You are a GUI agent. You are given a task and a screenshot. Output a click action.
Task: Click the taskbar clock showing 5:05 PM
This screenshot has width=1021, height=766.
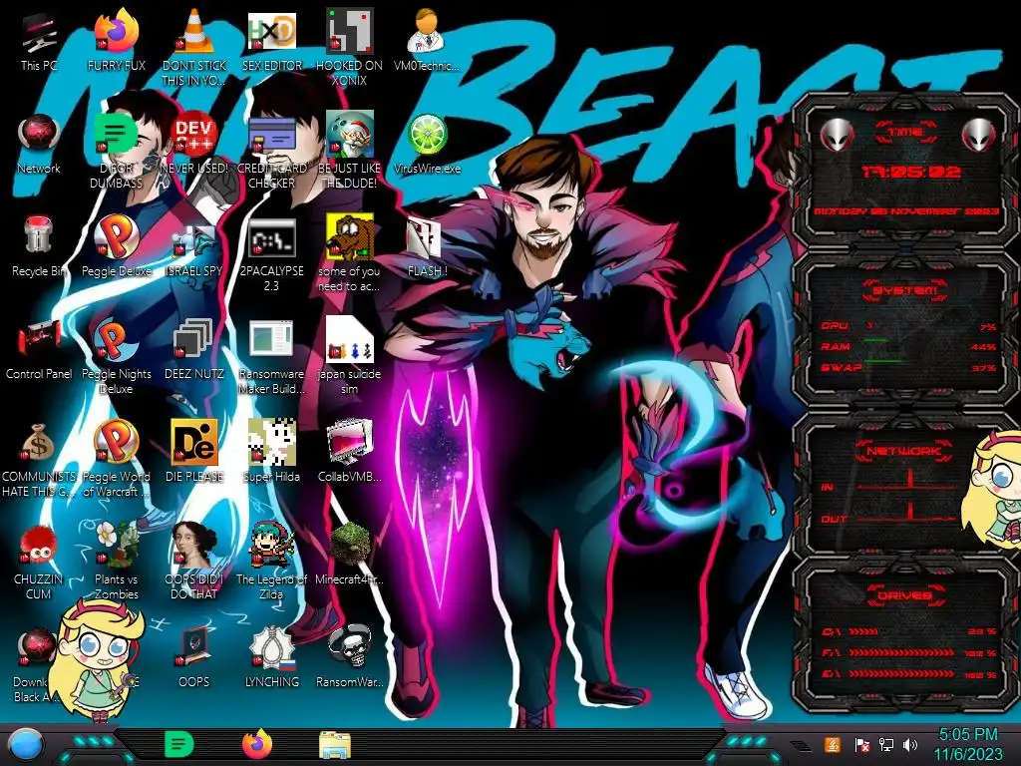click(x=968, y=744)
